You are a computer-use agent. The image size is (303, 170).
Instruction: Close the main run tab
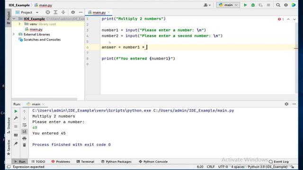[44, 104]
